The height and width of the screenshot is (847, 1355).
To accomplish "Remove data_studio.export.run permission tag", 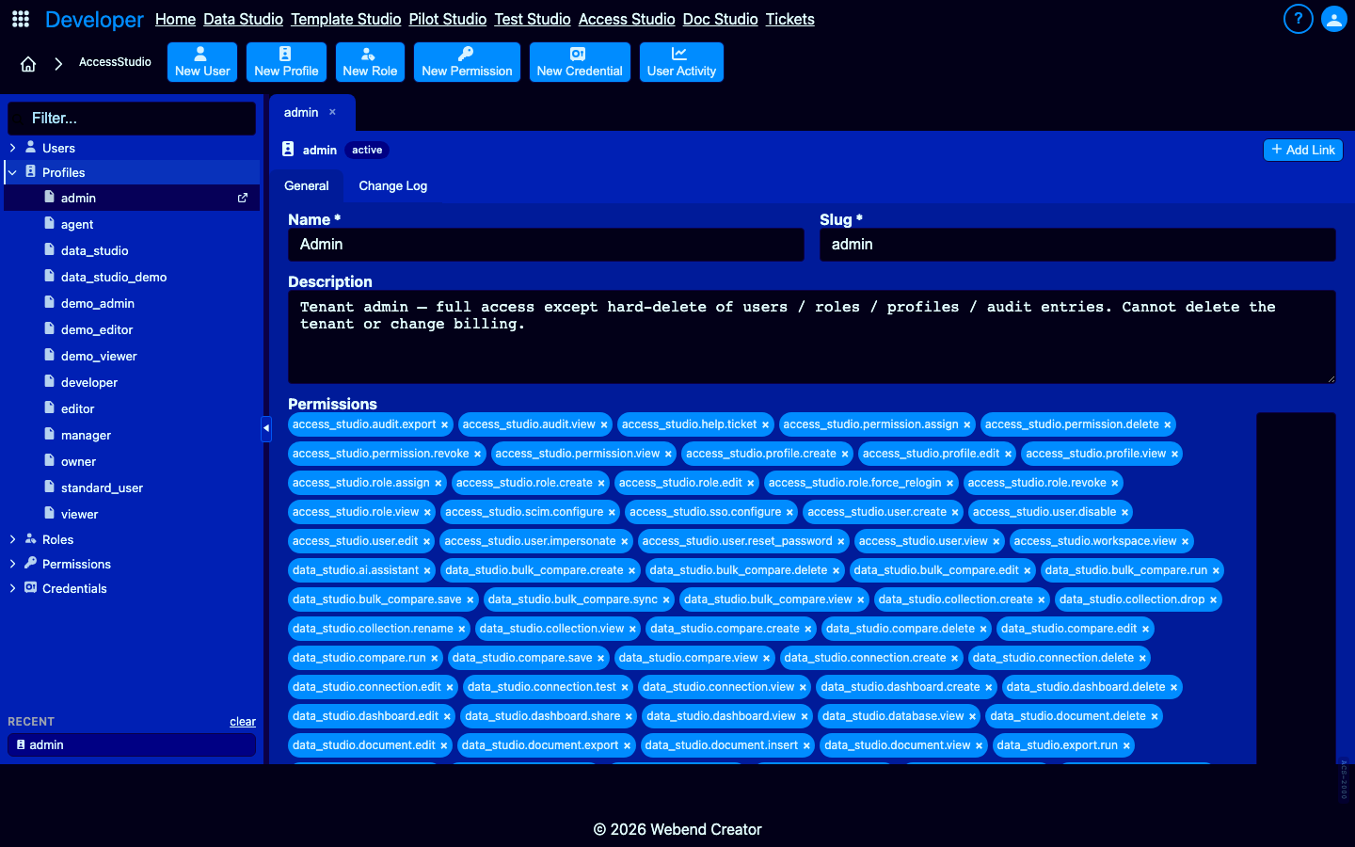I will pos(1126,746).
